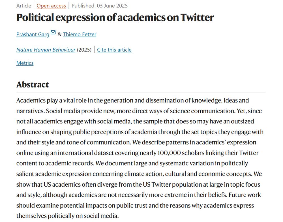The height and width of the screenshot is (222, 283).
Task: Click the word Twitter in the title
Action: pos(197,18)
